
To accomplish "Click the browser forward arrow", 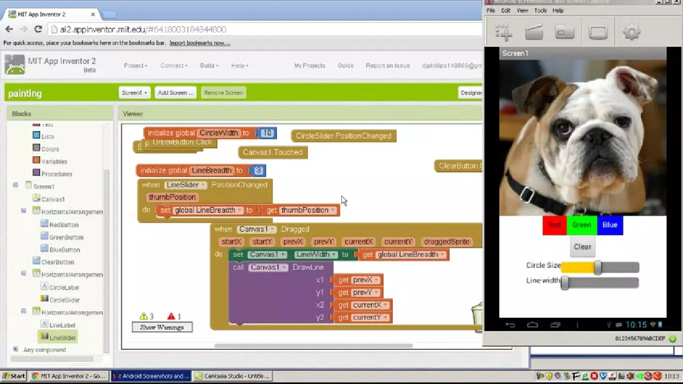I will click(23, 29).
